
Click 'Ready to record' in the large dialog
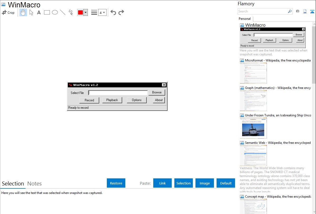coord(78,108)
